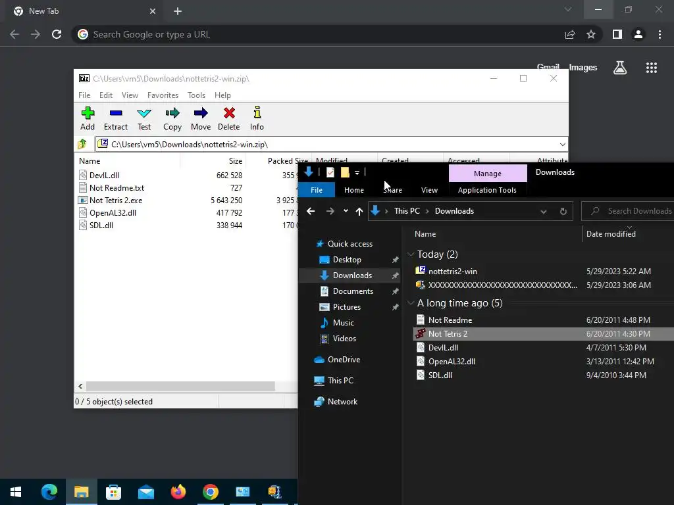This screenshot has width=674, height=505.
Task: Sort 7-Zip list by Size column
Action: coord(236,161)
